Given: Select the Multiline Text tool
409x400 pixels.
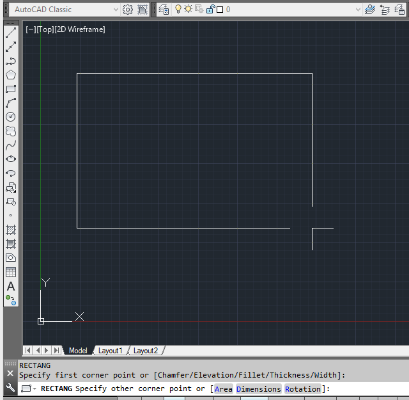Looking at the screenshot, I should click(11, 286).
